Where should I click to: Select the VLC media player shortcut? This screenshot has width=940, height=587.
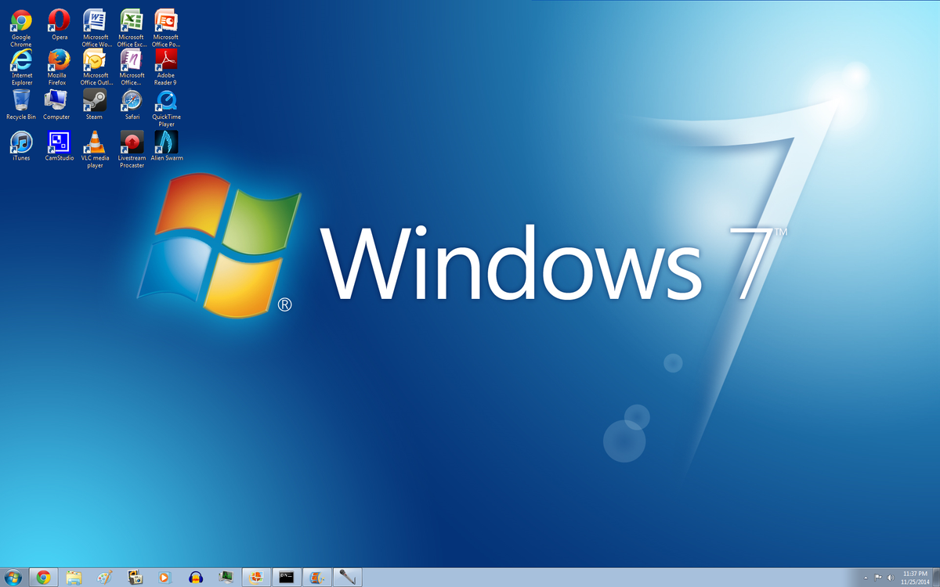pyautogui.click(x=96, y=149)
